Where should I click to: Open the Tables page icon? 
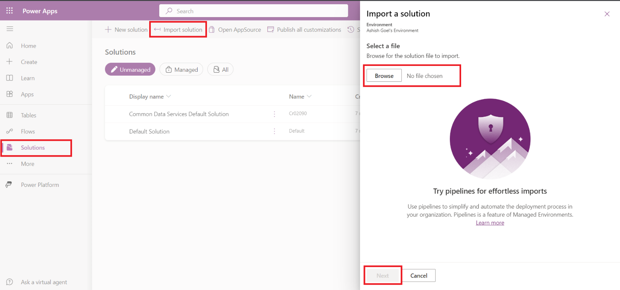tap(10, 115)
